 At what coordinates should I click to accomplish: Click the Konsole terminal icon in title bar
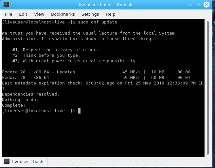click(6, 5)
